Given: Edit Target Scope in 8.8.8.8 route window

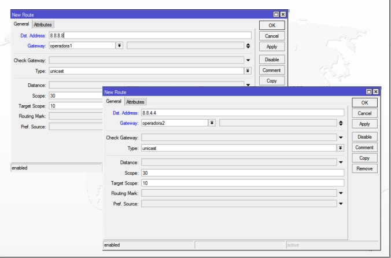Looking at the screenshot, I should 76,106.
